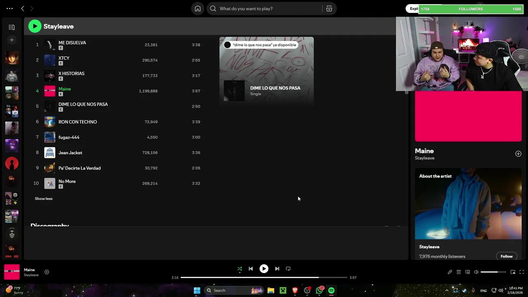
Task: Enter full screen with the expand icon
Action: coord(521,272)
